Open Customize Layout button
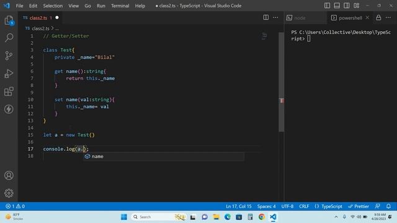The width and height of the screenshot is (397, 223). tap(357, 6)
